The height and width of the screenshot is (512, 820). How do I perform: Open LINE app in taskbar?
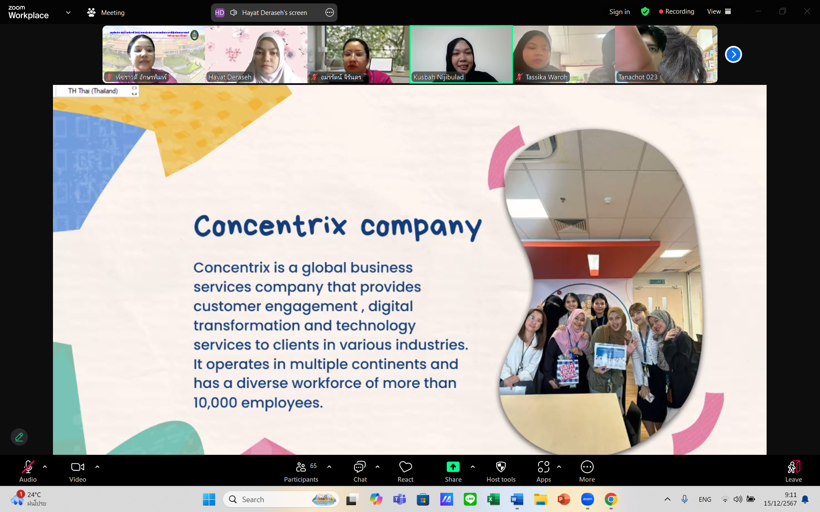470,499
